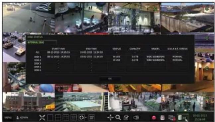Click the END TIME column header
215x122 pixels.
pyautogui.click(x=91, y=49)
